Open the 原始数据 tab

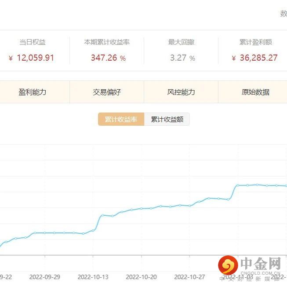coord(255,92)
